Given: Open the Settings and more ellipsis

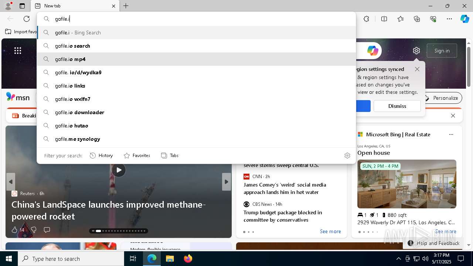Looking at the screenshot, I should click(449, 19).
